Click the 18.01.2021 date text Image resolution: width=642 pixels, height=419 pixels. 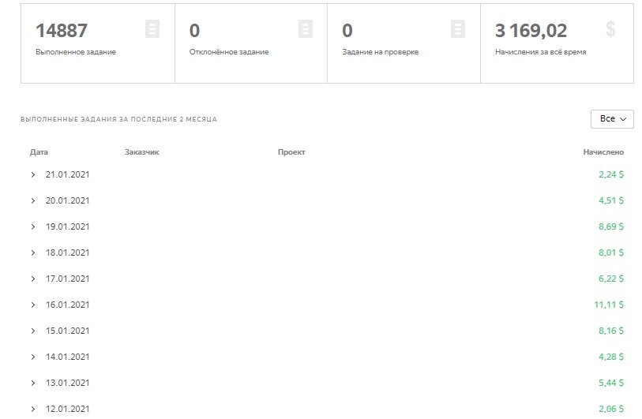tap(68, 253)
